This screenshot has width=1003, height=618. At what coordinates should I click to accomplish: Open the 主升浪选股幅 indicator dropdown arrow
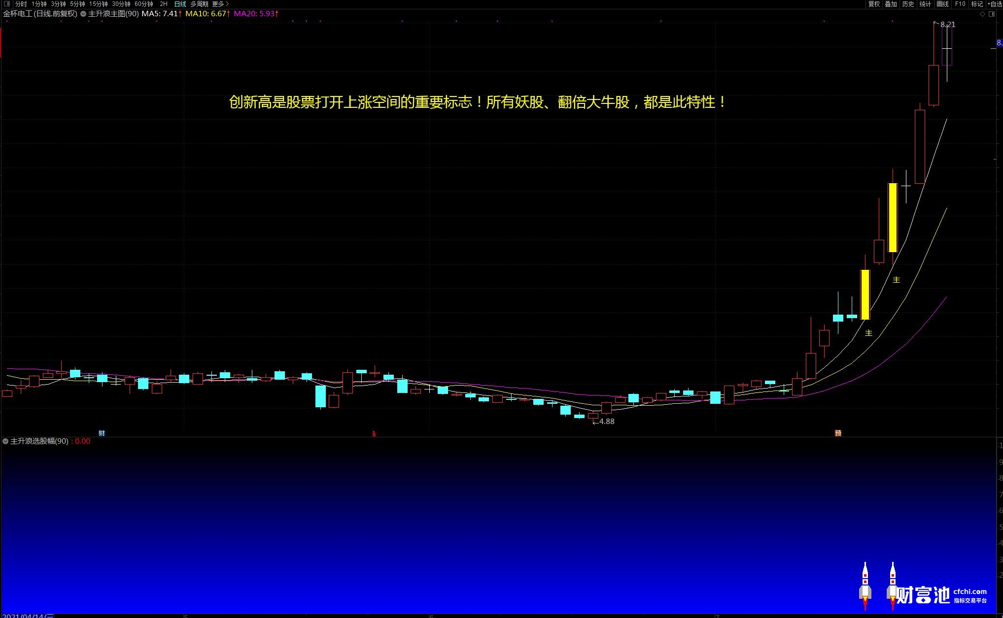click(5, 441)
